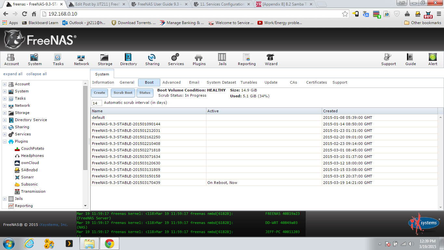Select SABnzbd plugin in the tree
The image size is (444, 250).
click(29, 170)
